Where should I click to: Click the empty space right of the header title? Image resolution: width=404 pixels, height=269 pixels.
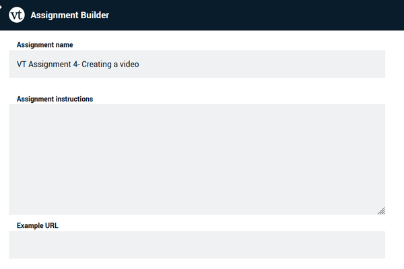255,15
